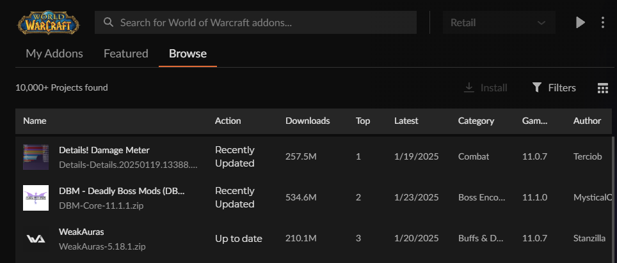Sort by the Latest column header

tap(406, 121)
